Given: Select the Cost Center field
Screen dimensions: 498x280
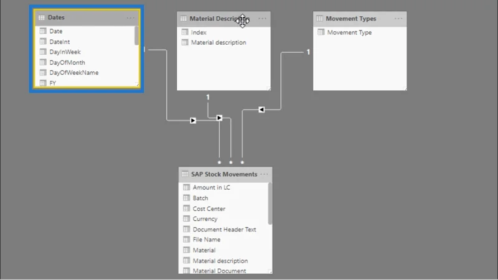Looking at the screenshot, I should (x=209, y=208).
